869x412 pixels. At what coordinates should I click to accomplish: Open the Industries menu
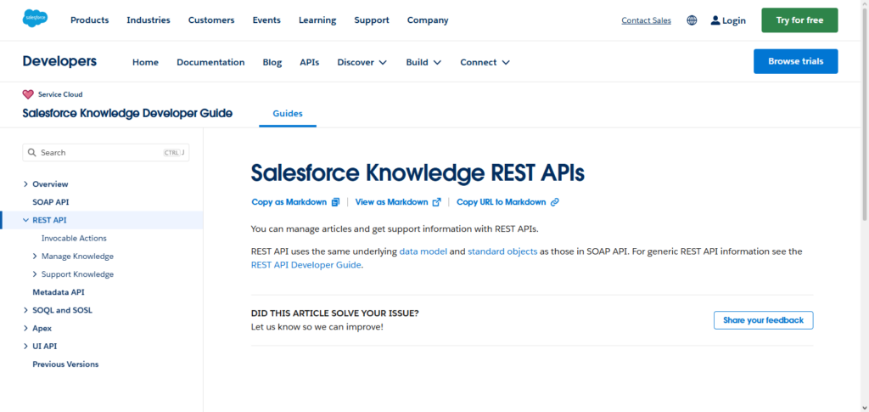[x=149, y=20]
